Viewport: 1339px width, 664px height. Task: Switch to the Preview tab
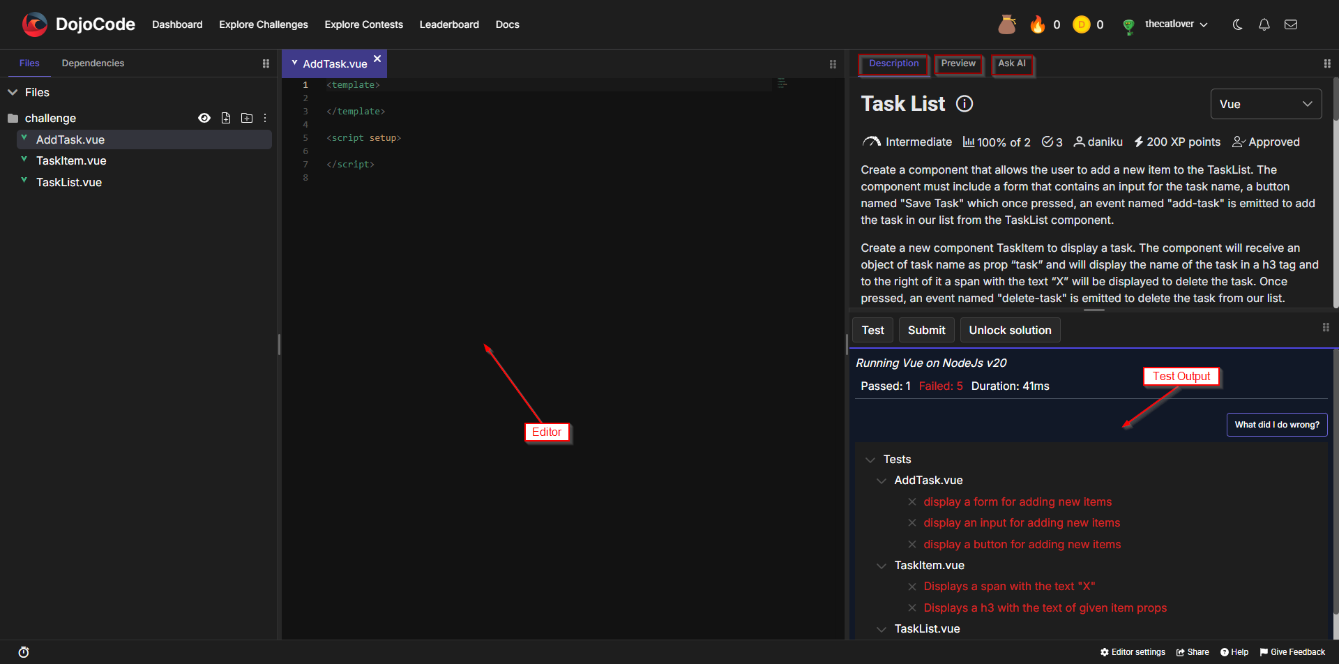(x=958, y=63)
